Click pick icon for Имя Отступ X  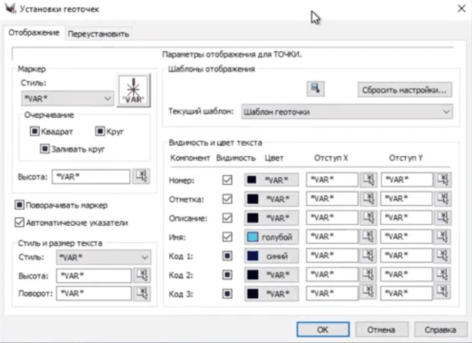(x=368, y=237)
